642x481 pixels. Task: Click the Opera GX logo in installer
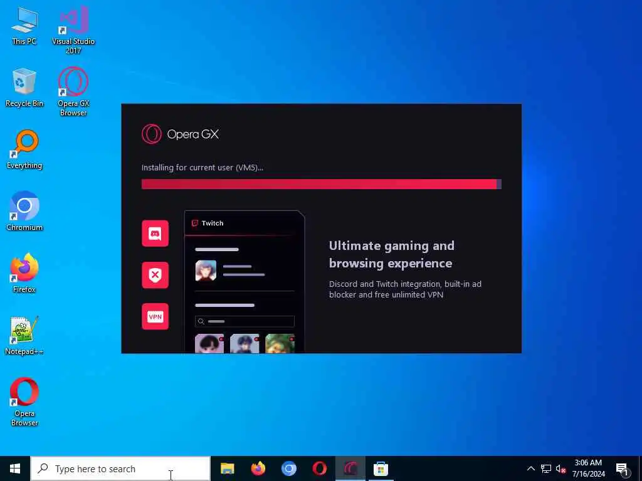click(180, 134)
